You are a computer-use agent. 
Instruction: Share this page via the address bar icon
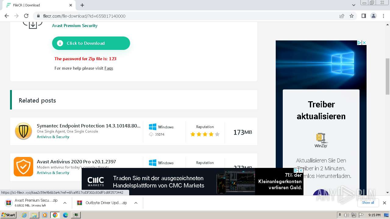342,16
